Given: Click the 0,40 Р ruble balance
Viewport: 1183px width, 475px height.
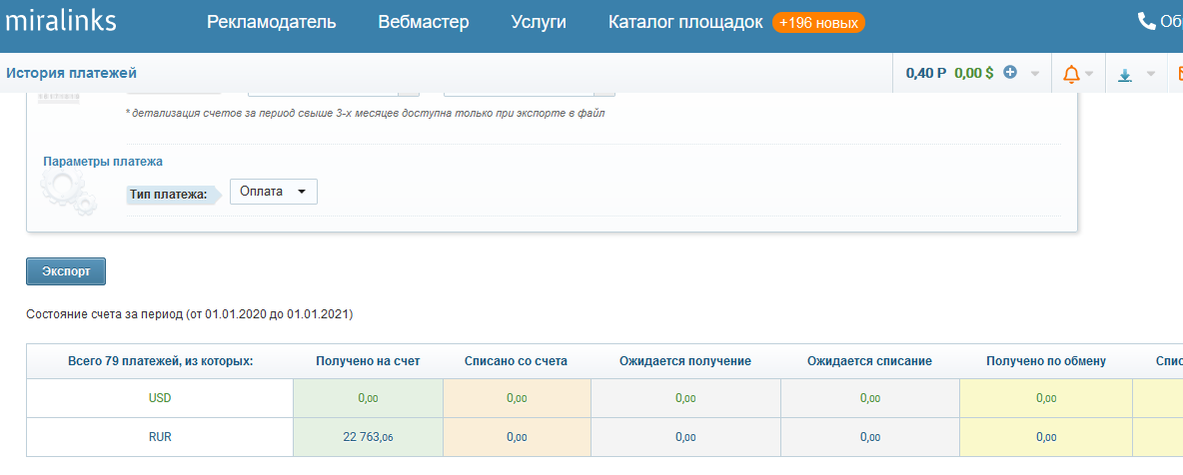Looking at the screenshot, I should point(926,73).
